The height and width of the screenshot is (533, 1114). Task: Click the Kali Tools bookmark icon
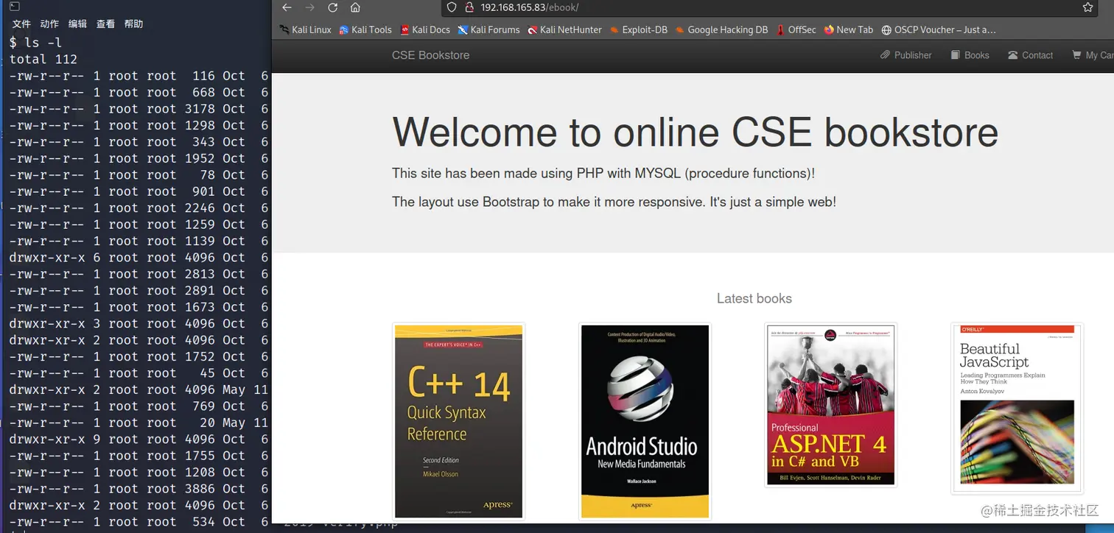pyautogui.click(x=344, y=30)
